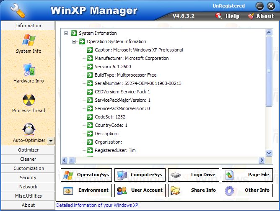This screenshot has height=211, width=280.
Task: Click the sidebar scroll-down arrow near Auto-Optimizer
Action: click(51, 141)
